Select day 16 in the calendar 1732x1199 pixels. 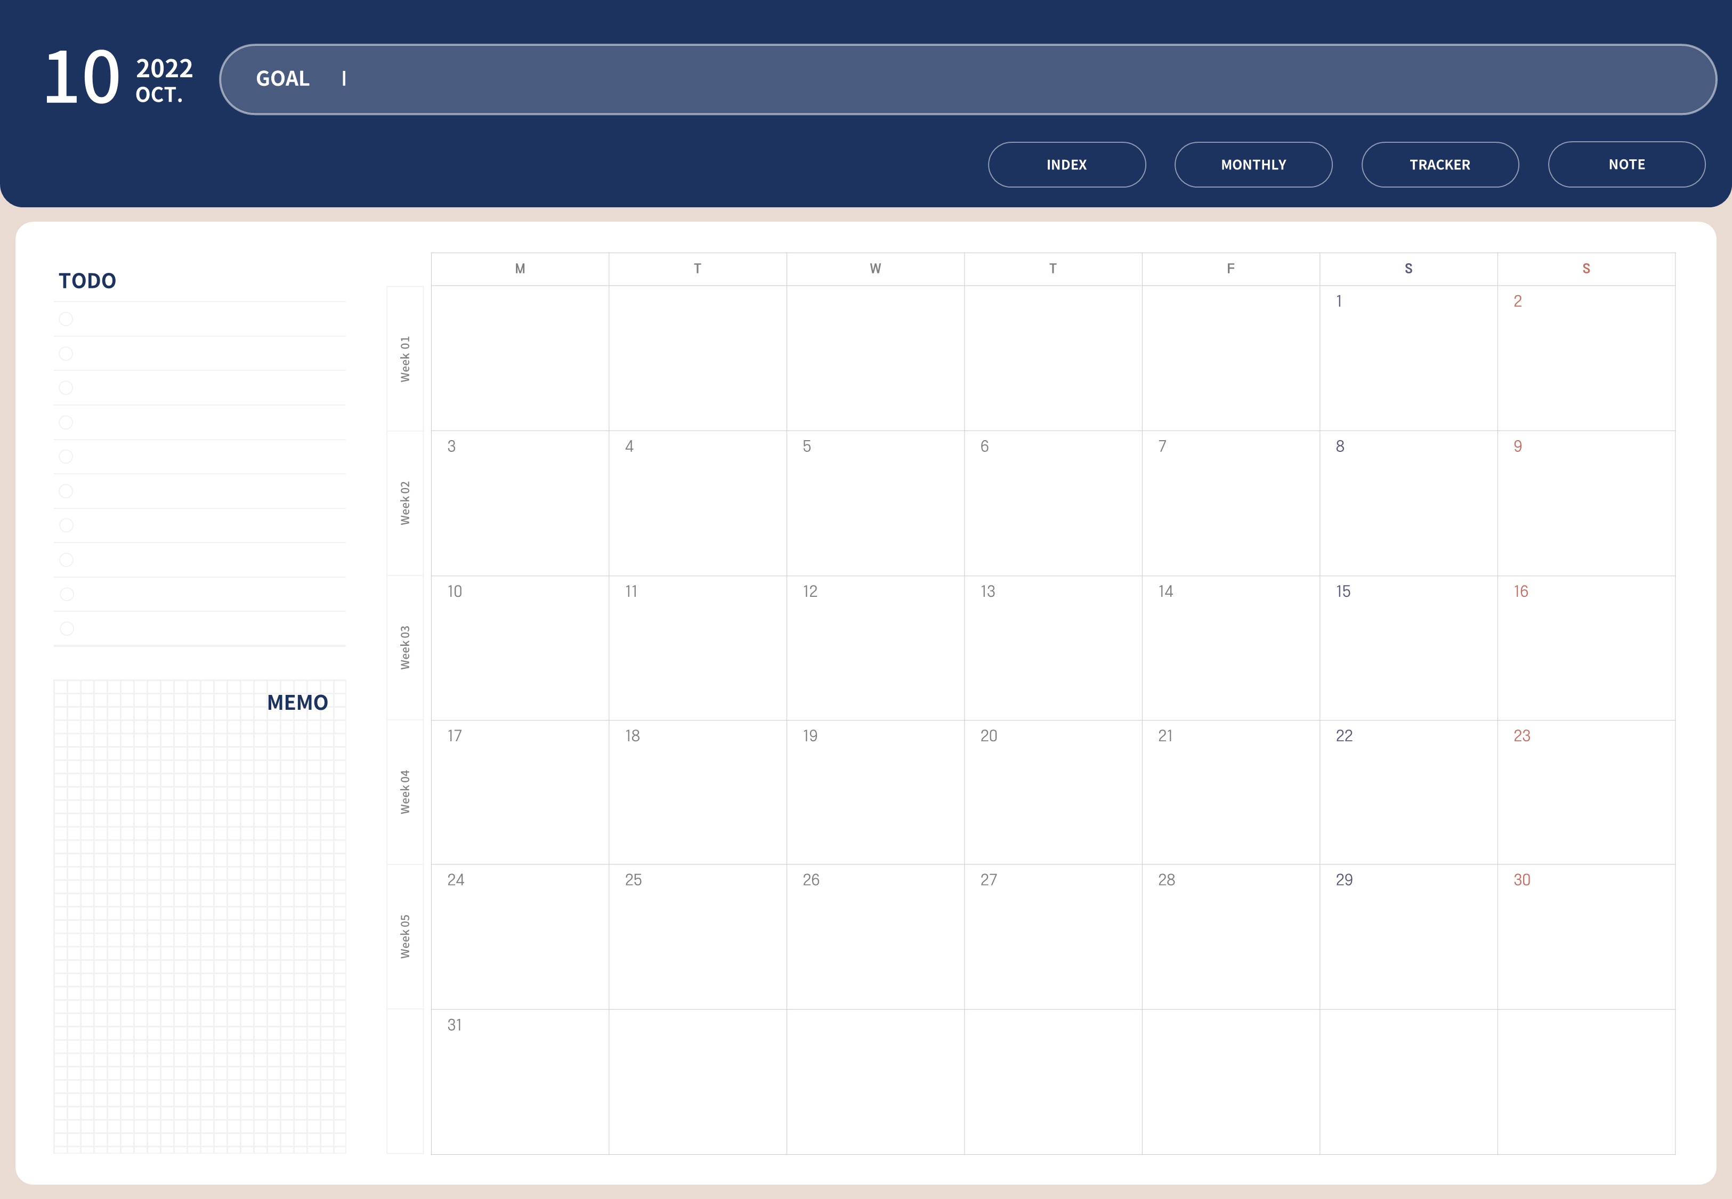click(1587, 649)
